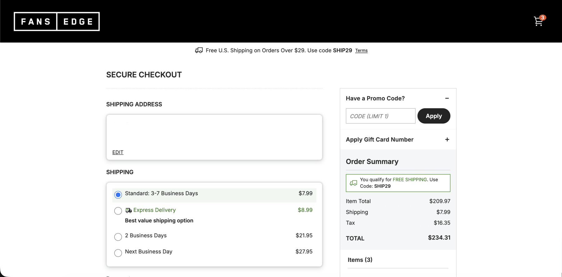Viewport: 562px width, 277px height.
Task: Collapse the Have a Promo Code section
Action: 447,98
